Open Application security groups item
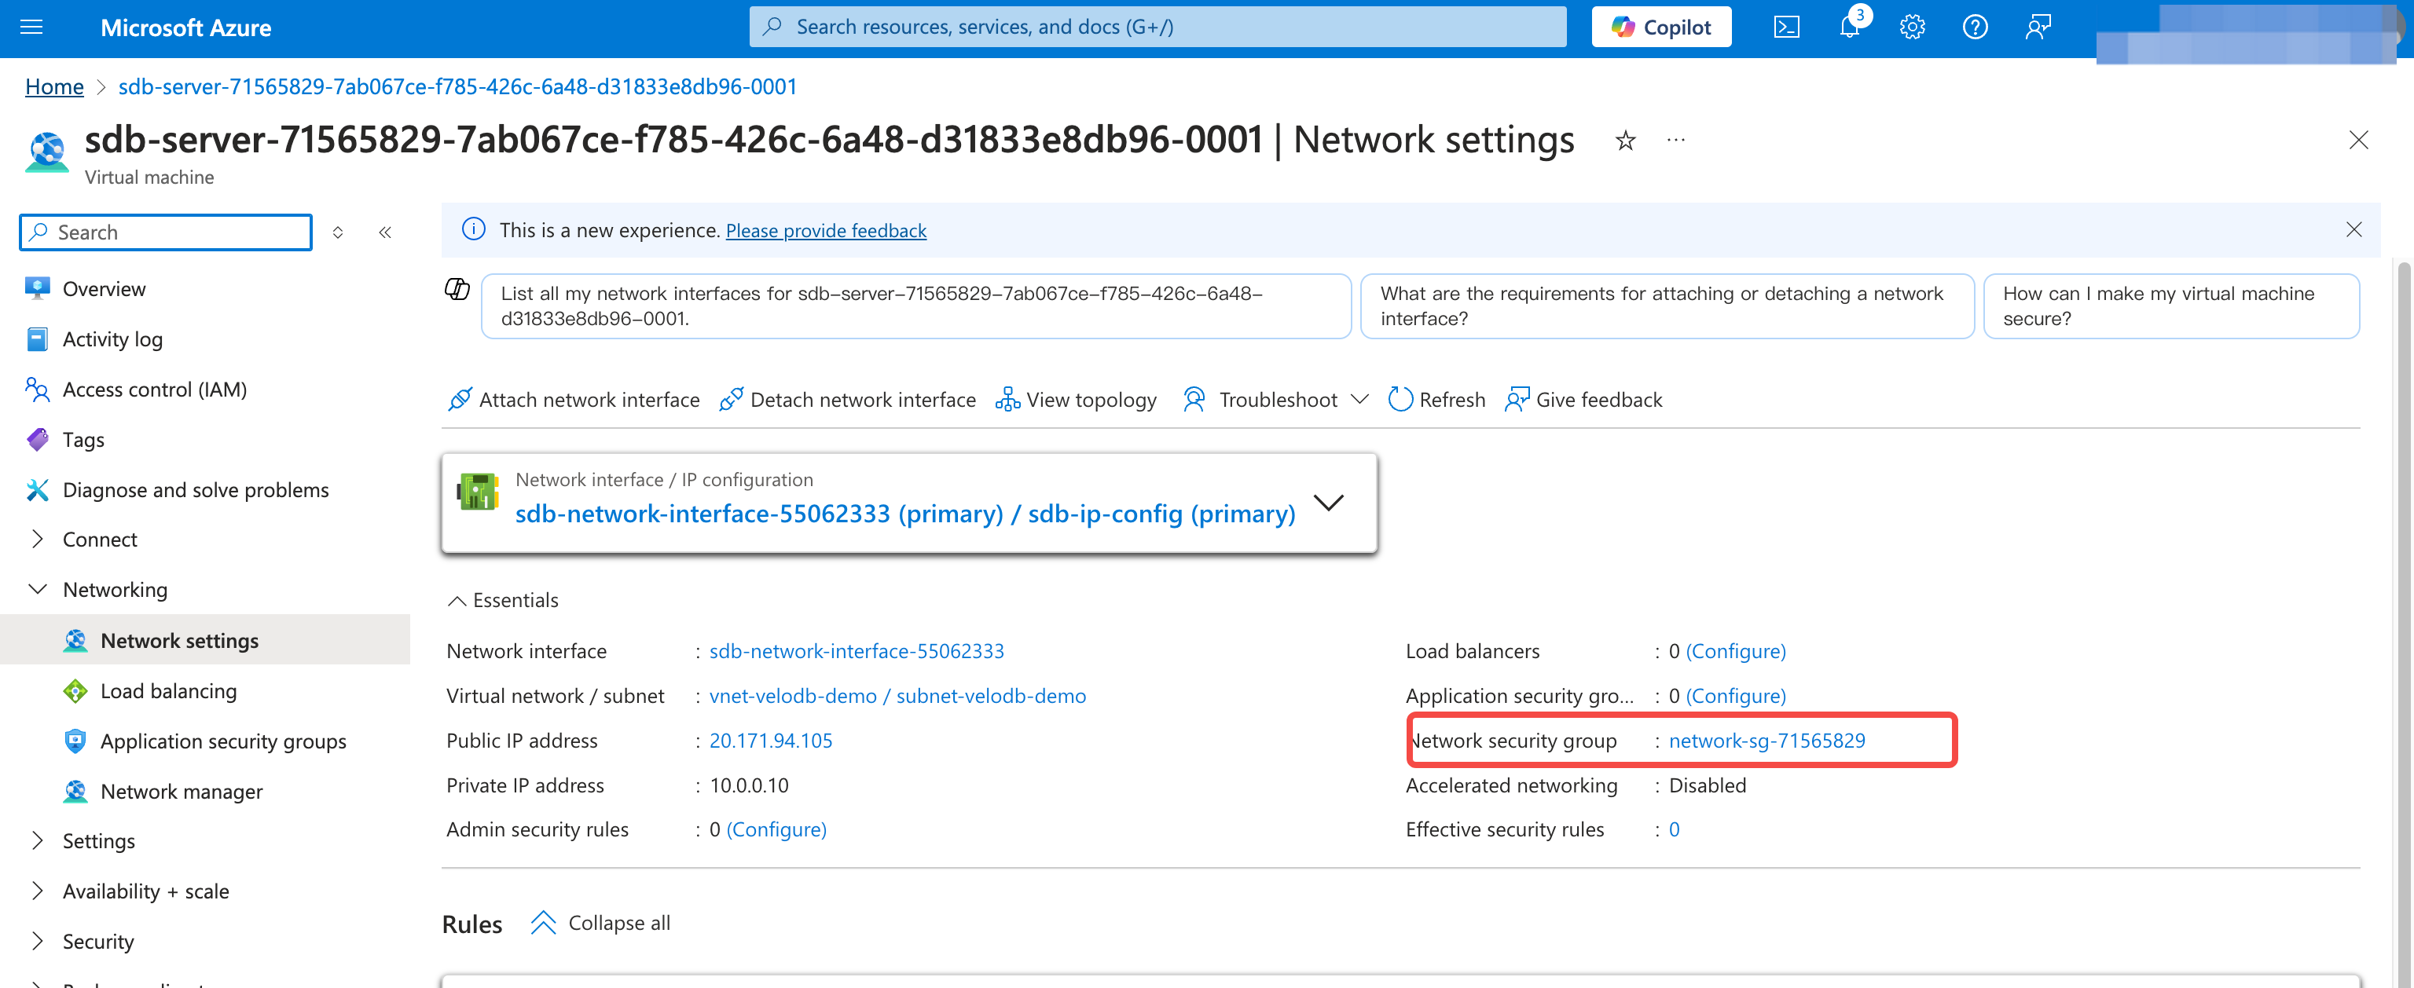2414x988 pixels. coord(222,741)
